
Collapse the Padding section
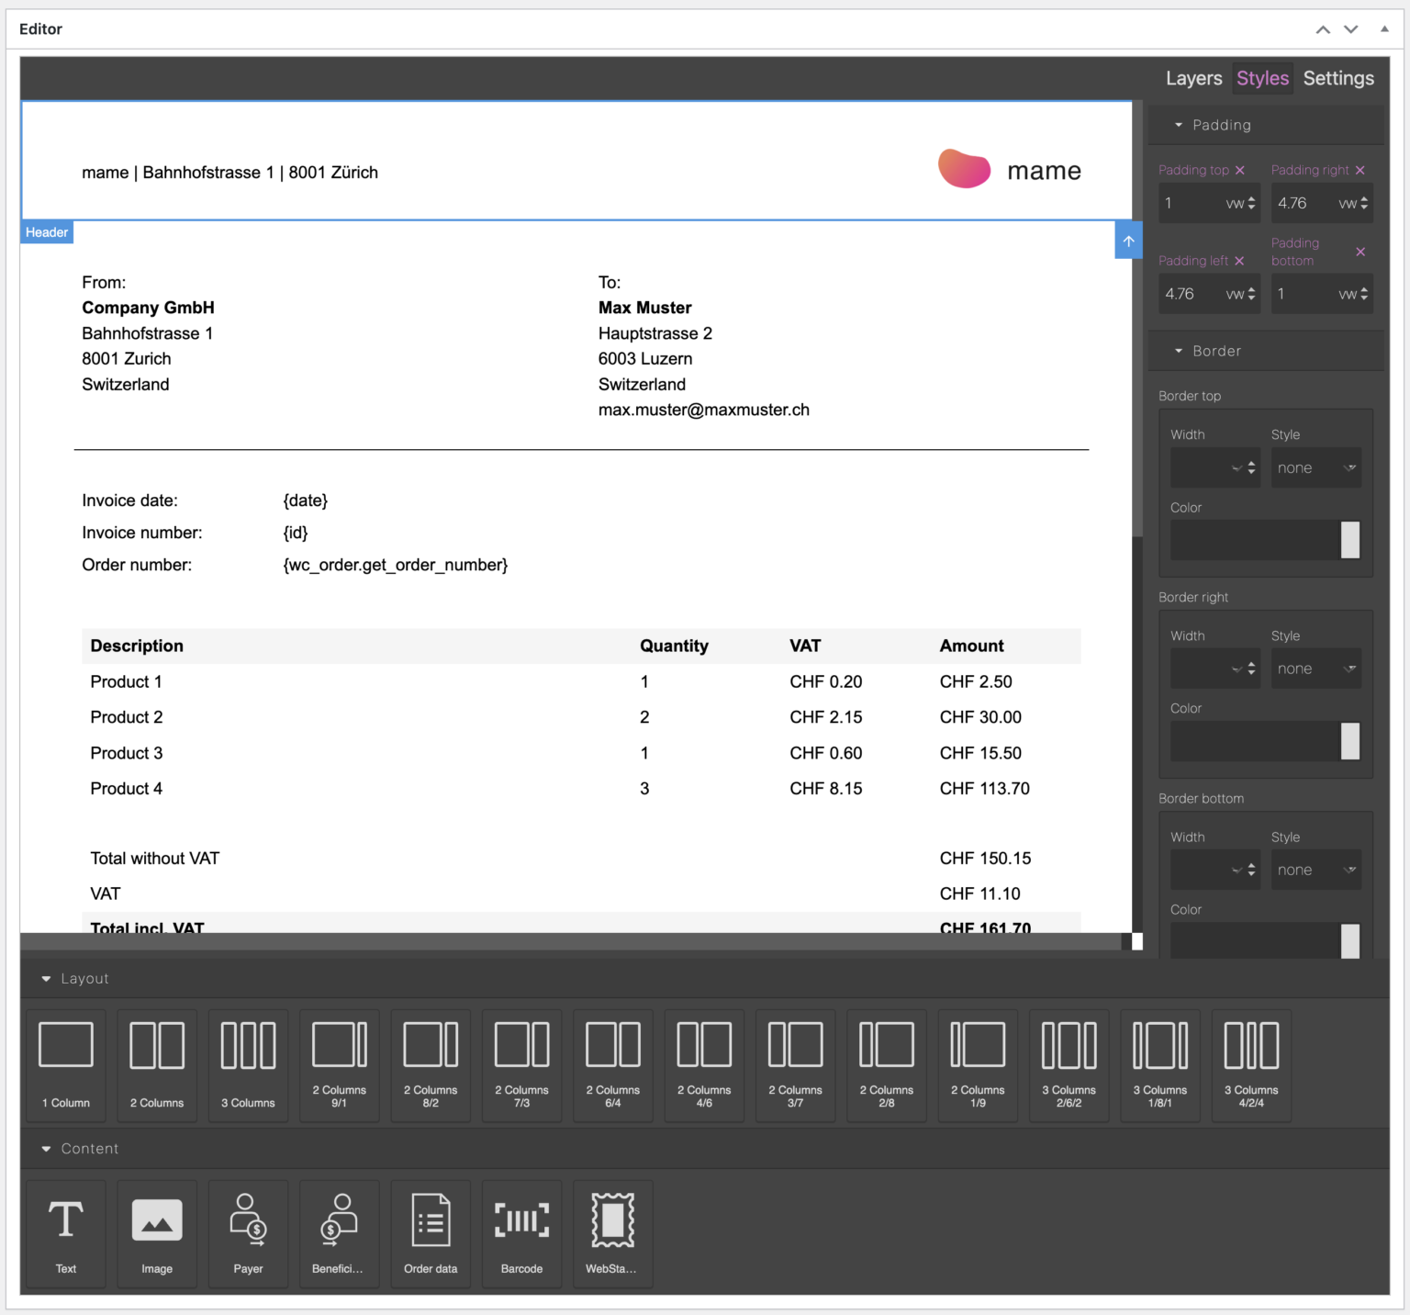tap(1180, 125)
